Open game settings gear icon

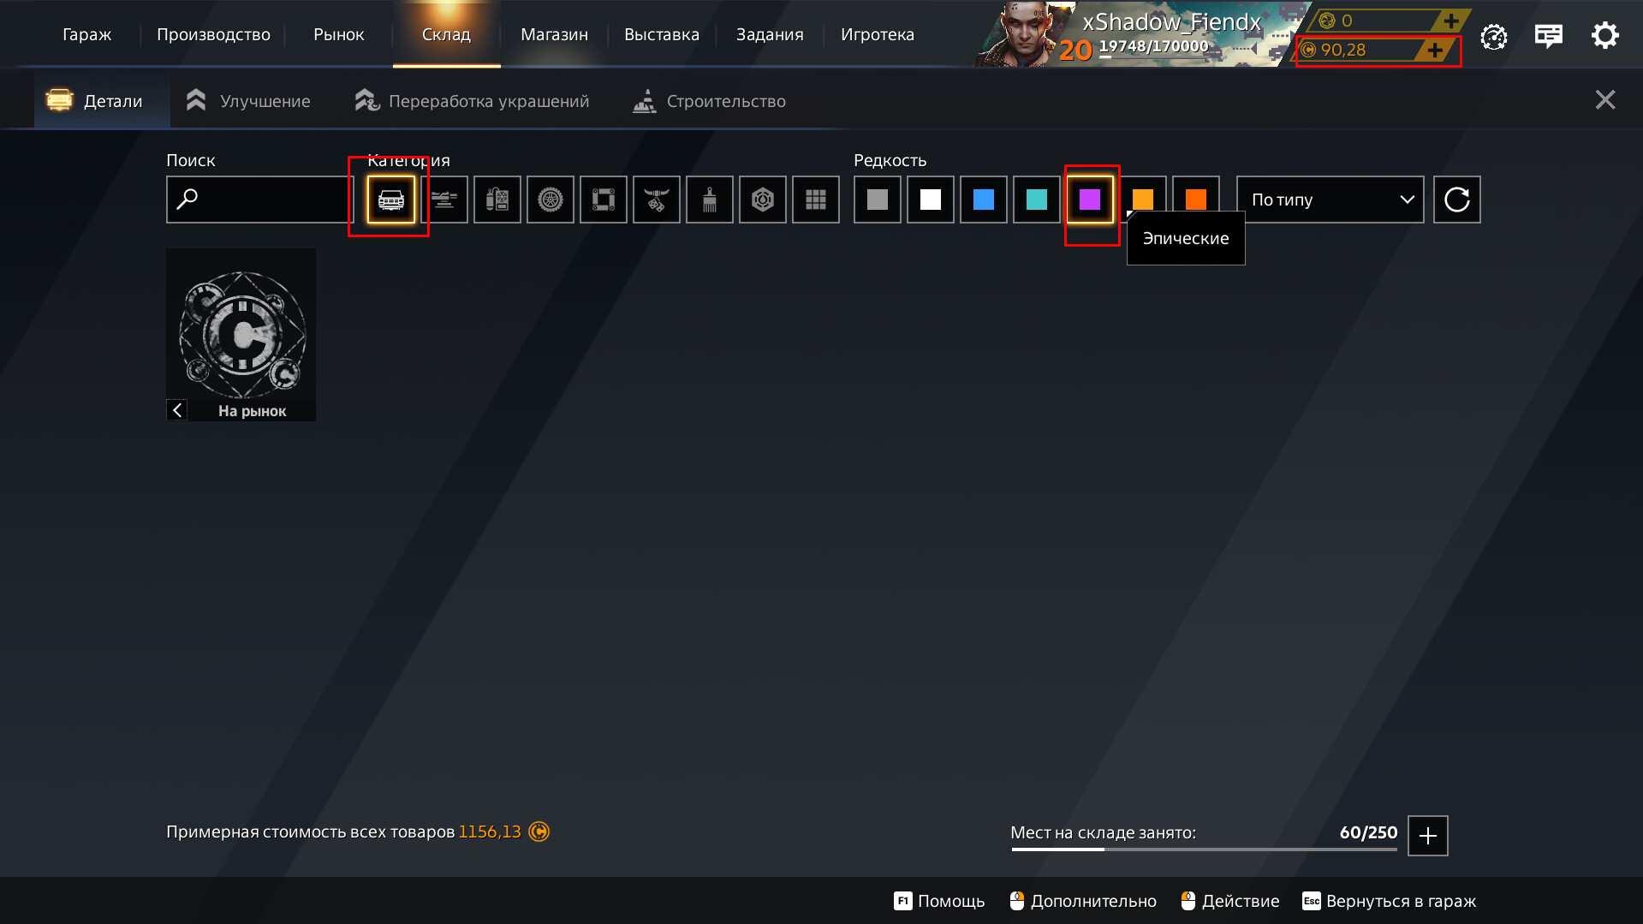click(1605, 35)
